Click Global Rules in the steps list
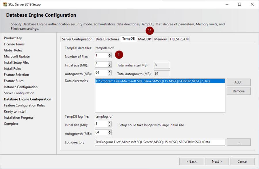 pyautogui.click(x=13, y=50)
